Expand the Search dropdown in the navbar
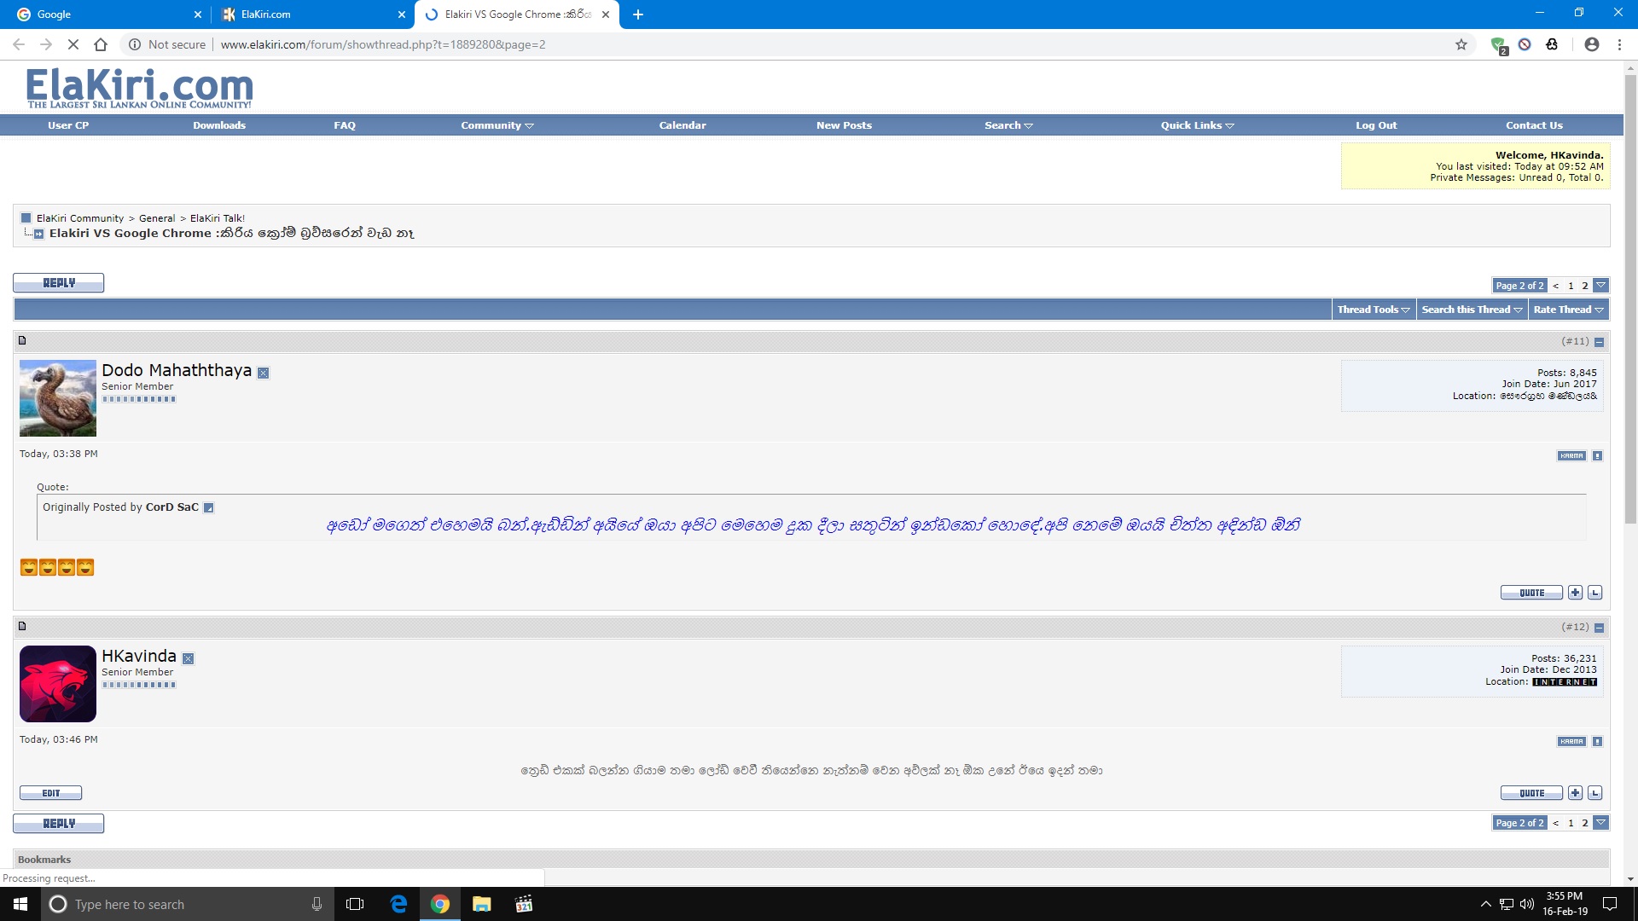The width and height of the screenshot is (1638, 921). pos(1008,125)
